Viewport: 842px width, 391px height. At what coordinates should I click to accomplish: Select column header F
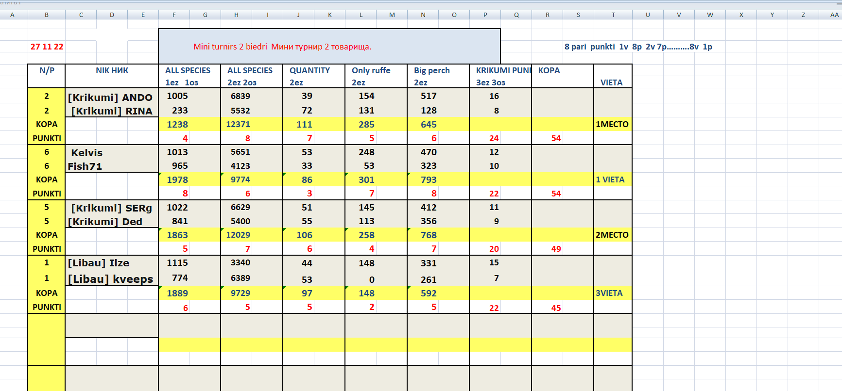(x=174, y=15)
